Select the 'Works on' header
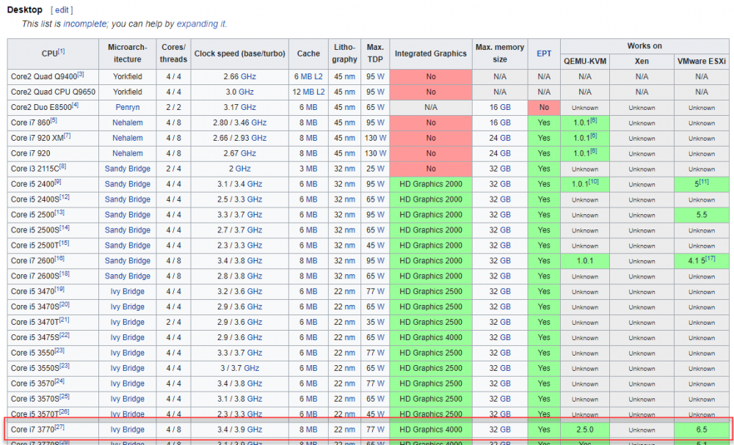This screenshot has width=734, height=445. (x=644, y=46)
